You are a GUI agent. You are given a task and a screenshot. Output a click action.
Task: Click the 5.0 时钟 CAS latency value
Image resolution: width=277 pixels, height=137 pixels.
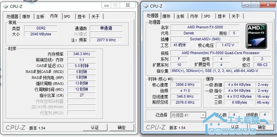pos(82,66)
